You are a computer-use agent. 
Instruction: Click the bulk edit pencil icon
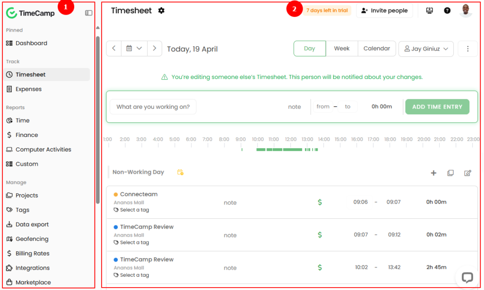pos(467,173)
